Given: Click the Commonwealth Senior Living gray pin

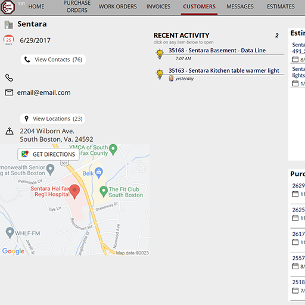Looking at the screenshot, I should (x=51, y=170).
